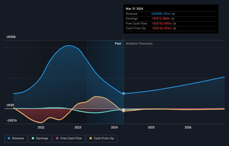Click the 2025 axis label
The width and height of the screenshot is (229, 146).
click(151, 128)
